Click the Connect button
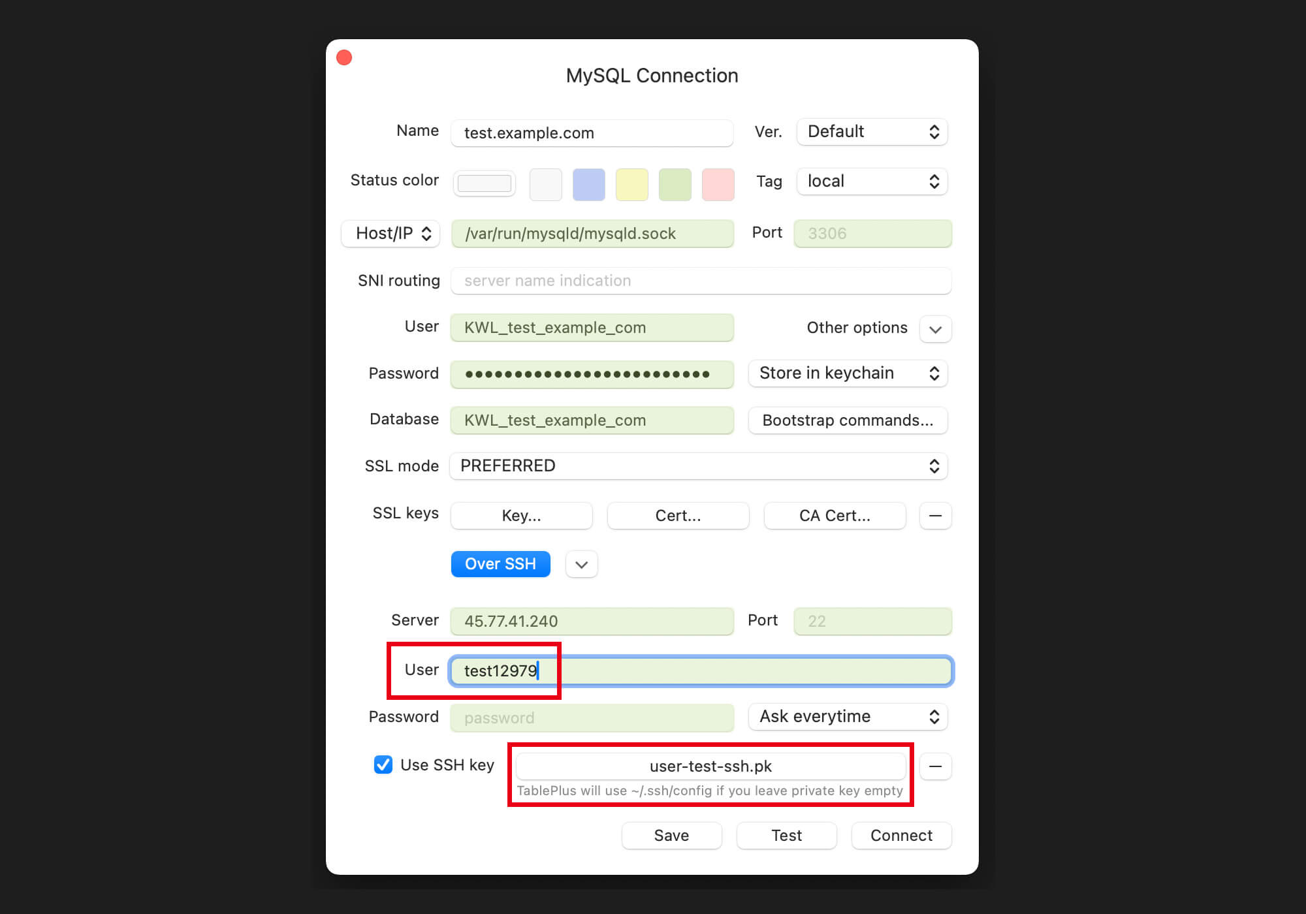Viewport: 1306px width, 914px height. click(x=901, y=836)
